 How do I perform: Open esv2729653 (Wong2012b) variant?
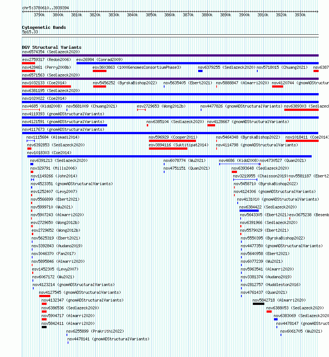161,106
